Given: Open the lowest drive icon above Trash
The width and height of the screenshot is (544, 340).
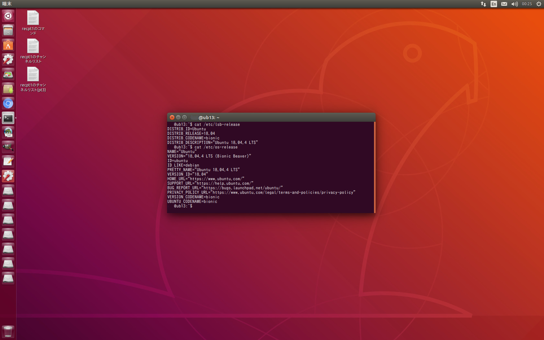Looking at the screenshot, I should 8,278.
